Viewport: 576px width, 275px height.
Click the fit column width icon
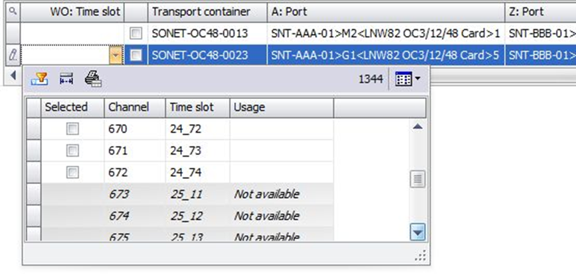coord(66,78)
